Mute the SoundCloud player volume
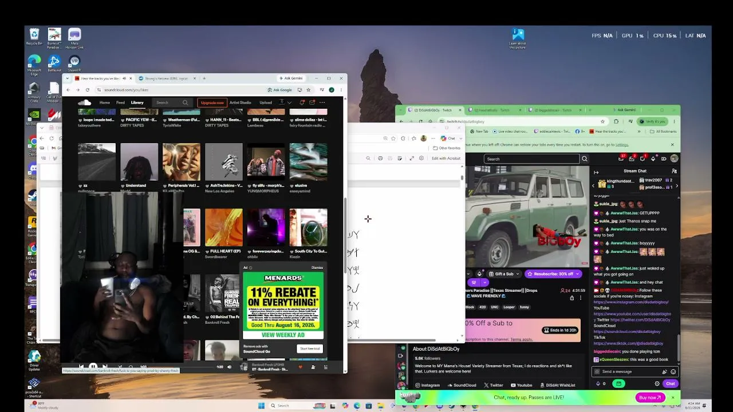Image resolution: width=733 pixels, height=412 pixels. coord(229,367)
